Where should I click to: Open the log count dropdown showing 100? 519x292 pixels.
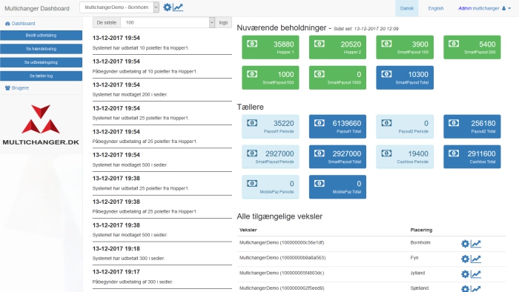168,22
